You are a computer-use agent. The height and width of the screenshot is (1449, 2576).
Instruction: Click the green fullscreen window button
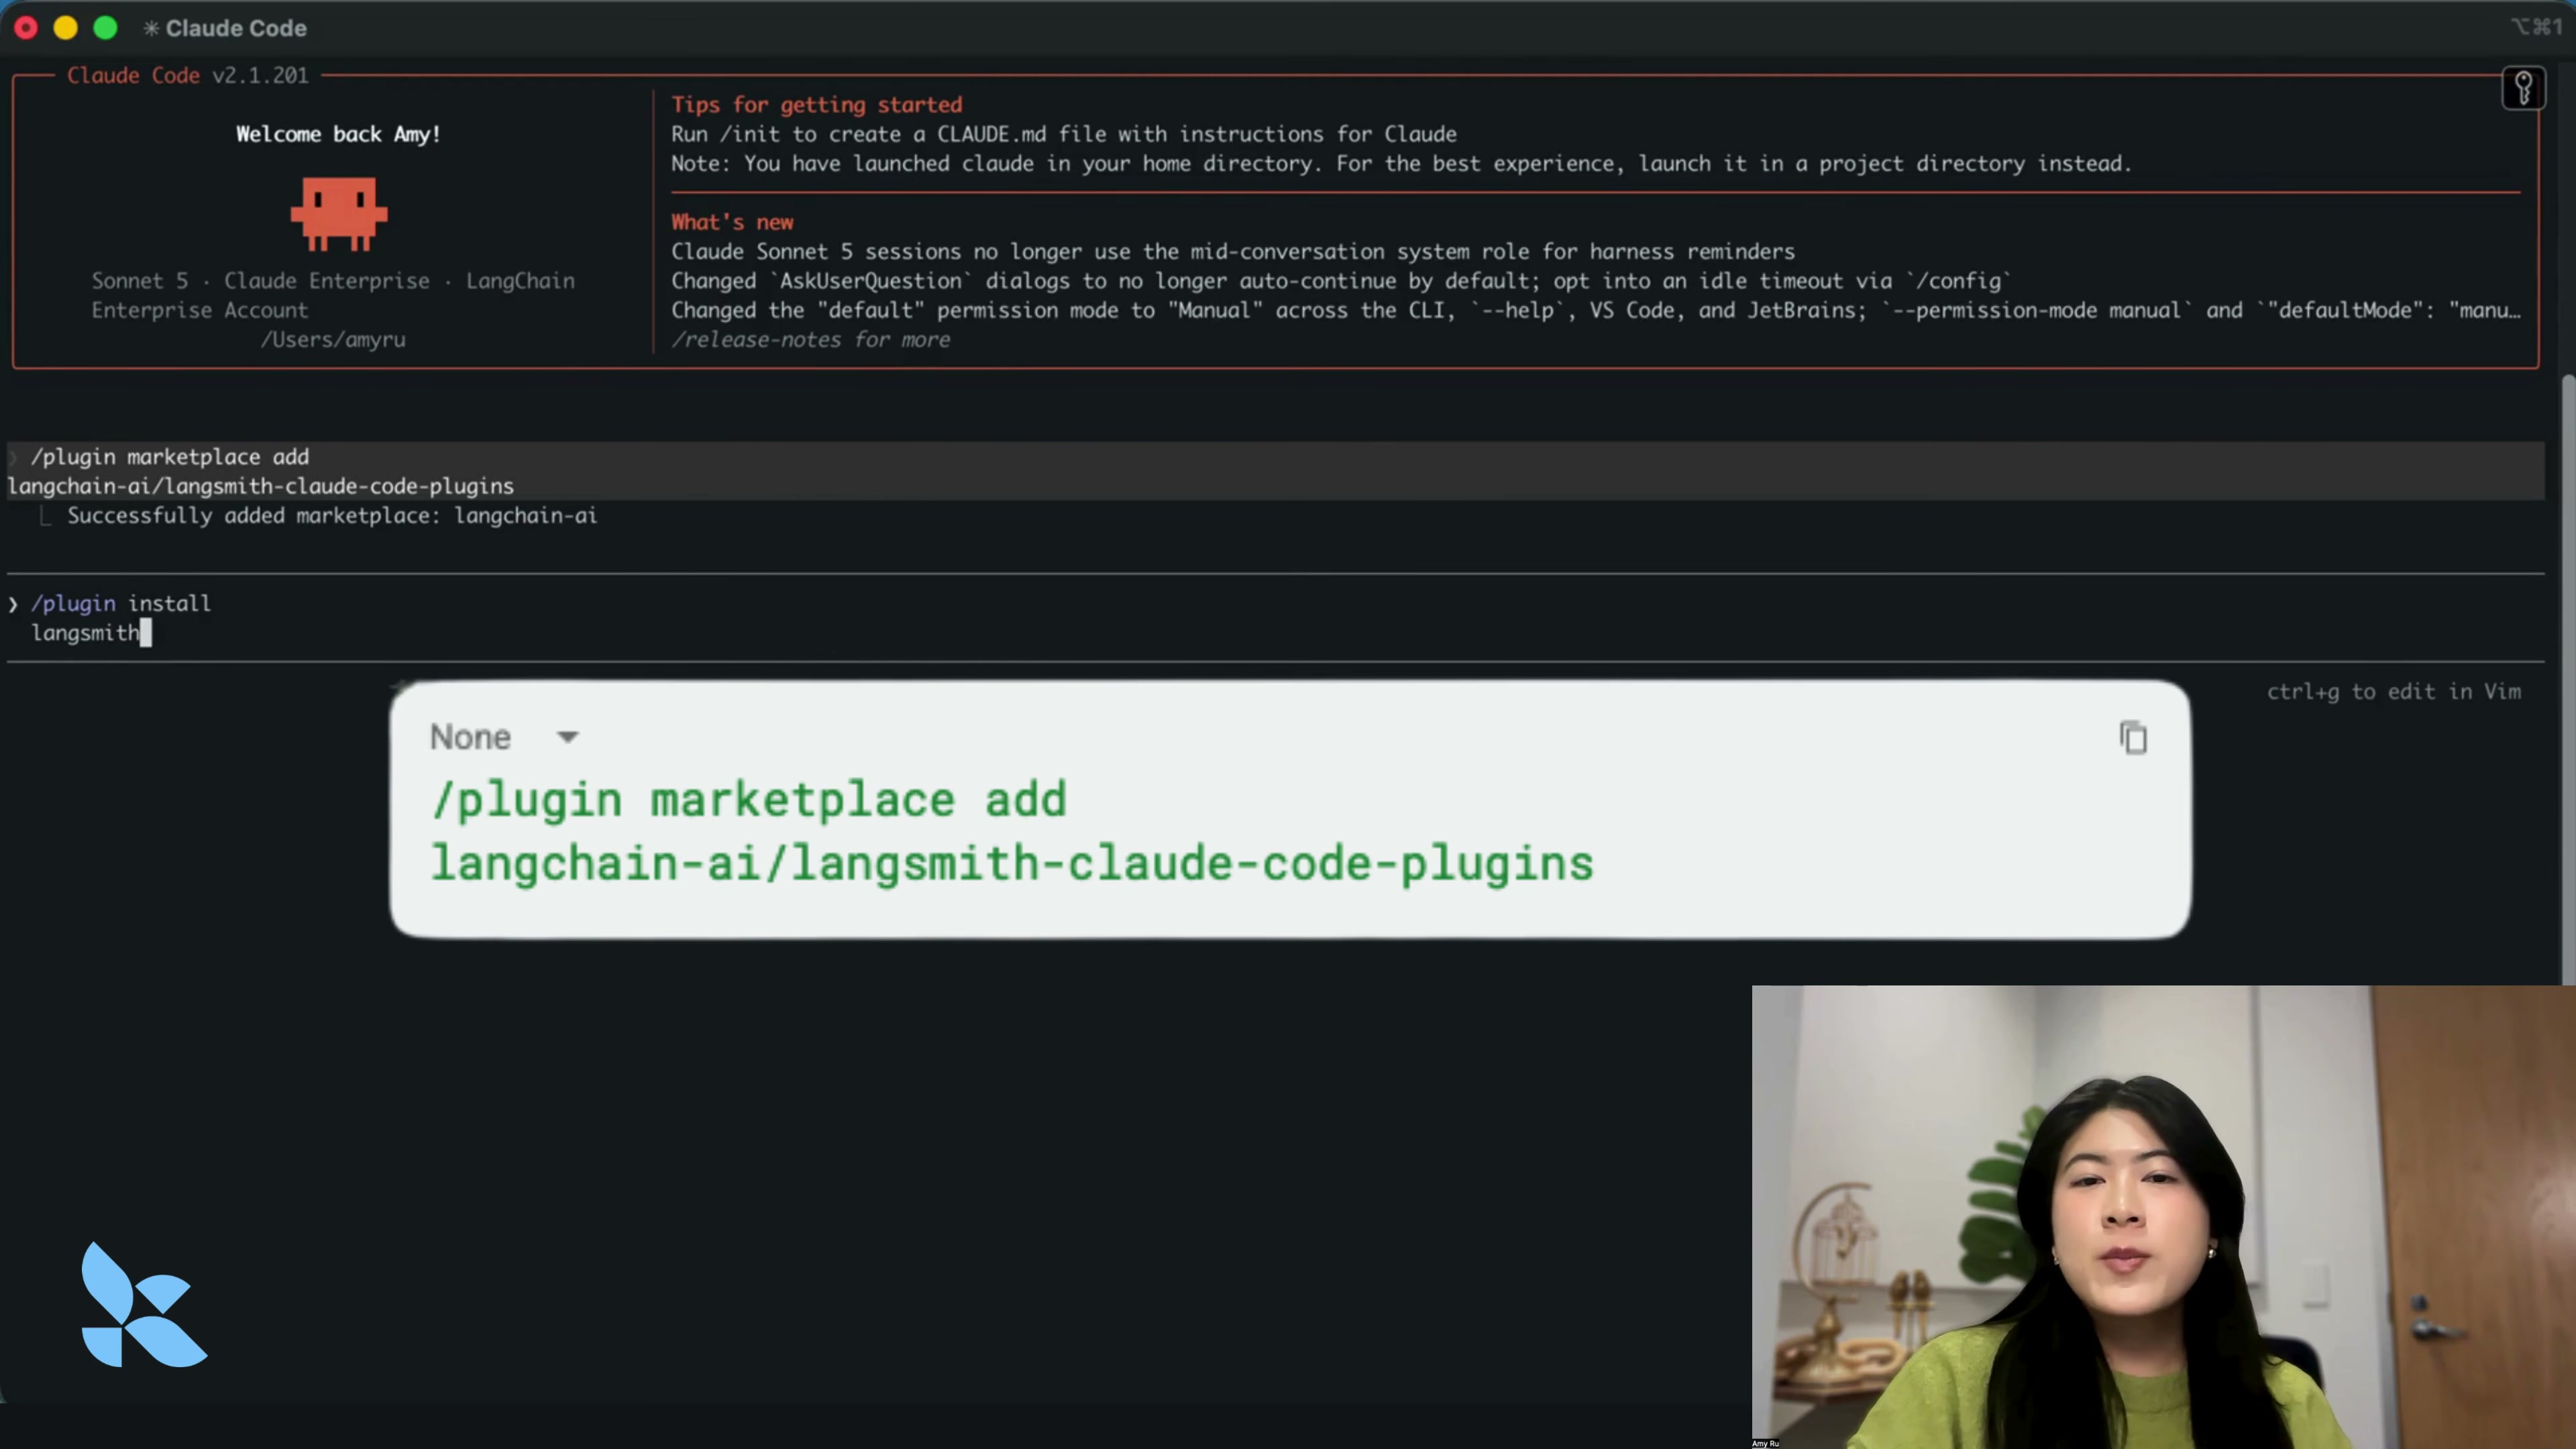pos(105,28)
